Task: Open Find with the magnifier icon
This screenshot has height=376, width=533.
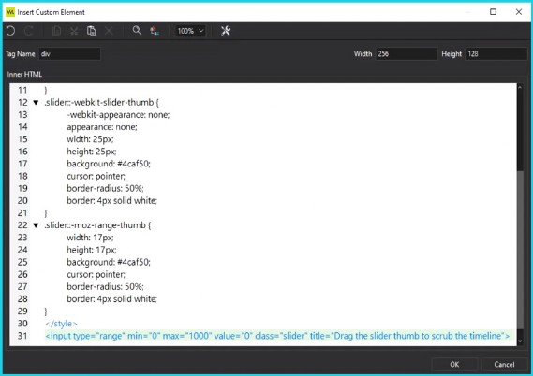Action: point(137,31)
